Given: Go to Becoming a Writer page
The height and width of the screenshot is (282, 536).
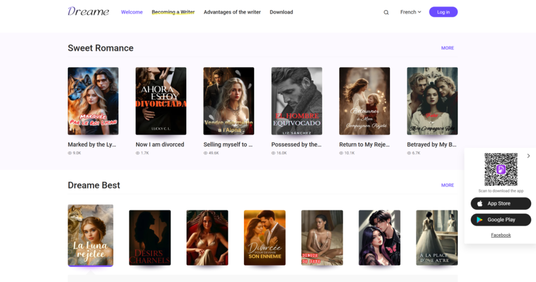Looking at the screenshot, I should (173, 12).
